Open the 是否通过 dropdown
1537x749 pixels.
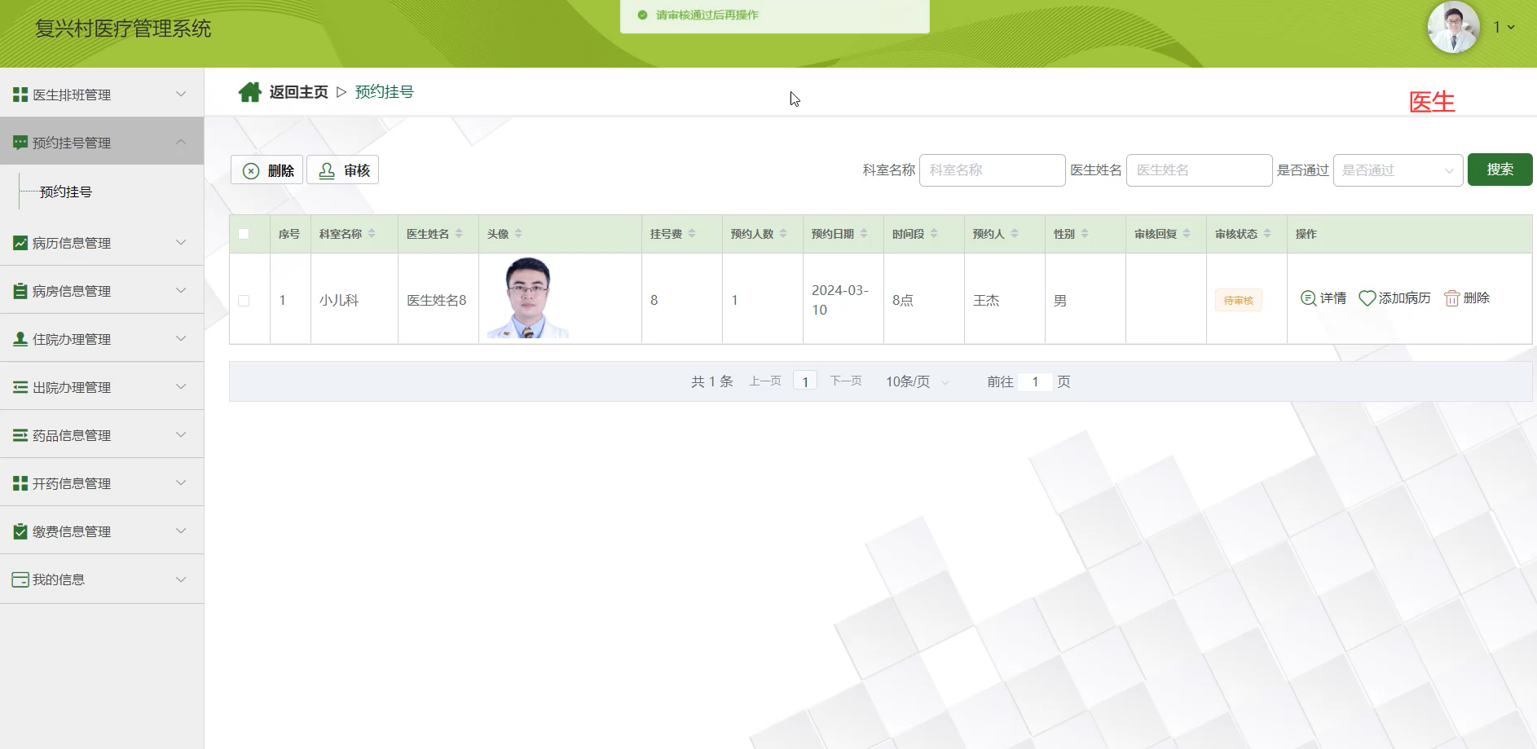pyautogui.click(x=1398, y=170)
